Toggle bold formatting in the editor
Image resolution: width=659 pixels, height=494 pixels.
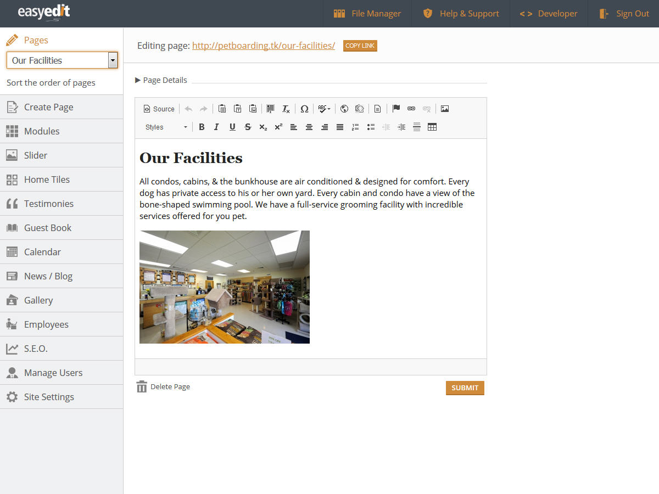[x=202, y=127]
